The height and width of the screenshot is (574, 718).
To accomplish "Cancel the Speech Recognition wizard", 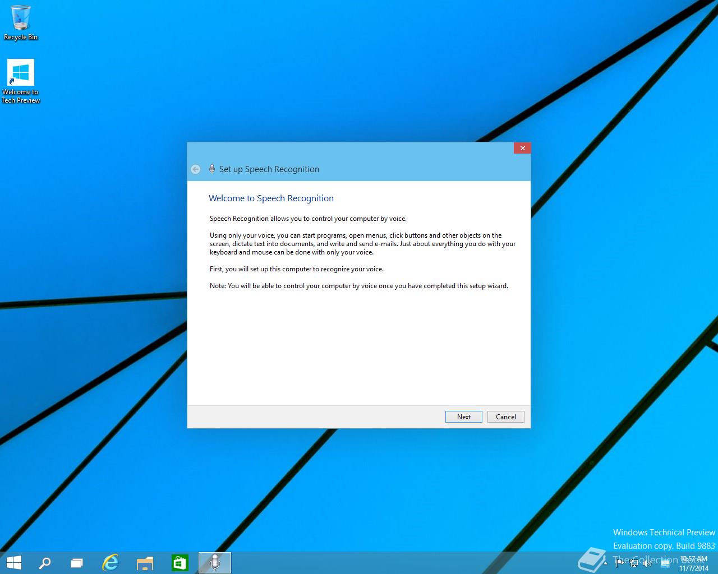I will point(505,416).
